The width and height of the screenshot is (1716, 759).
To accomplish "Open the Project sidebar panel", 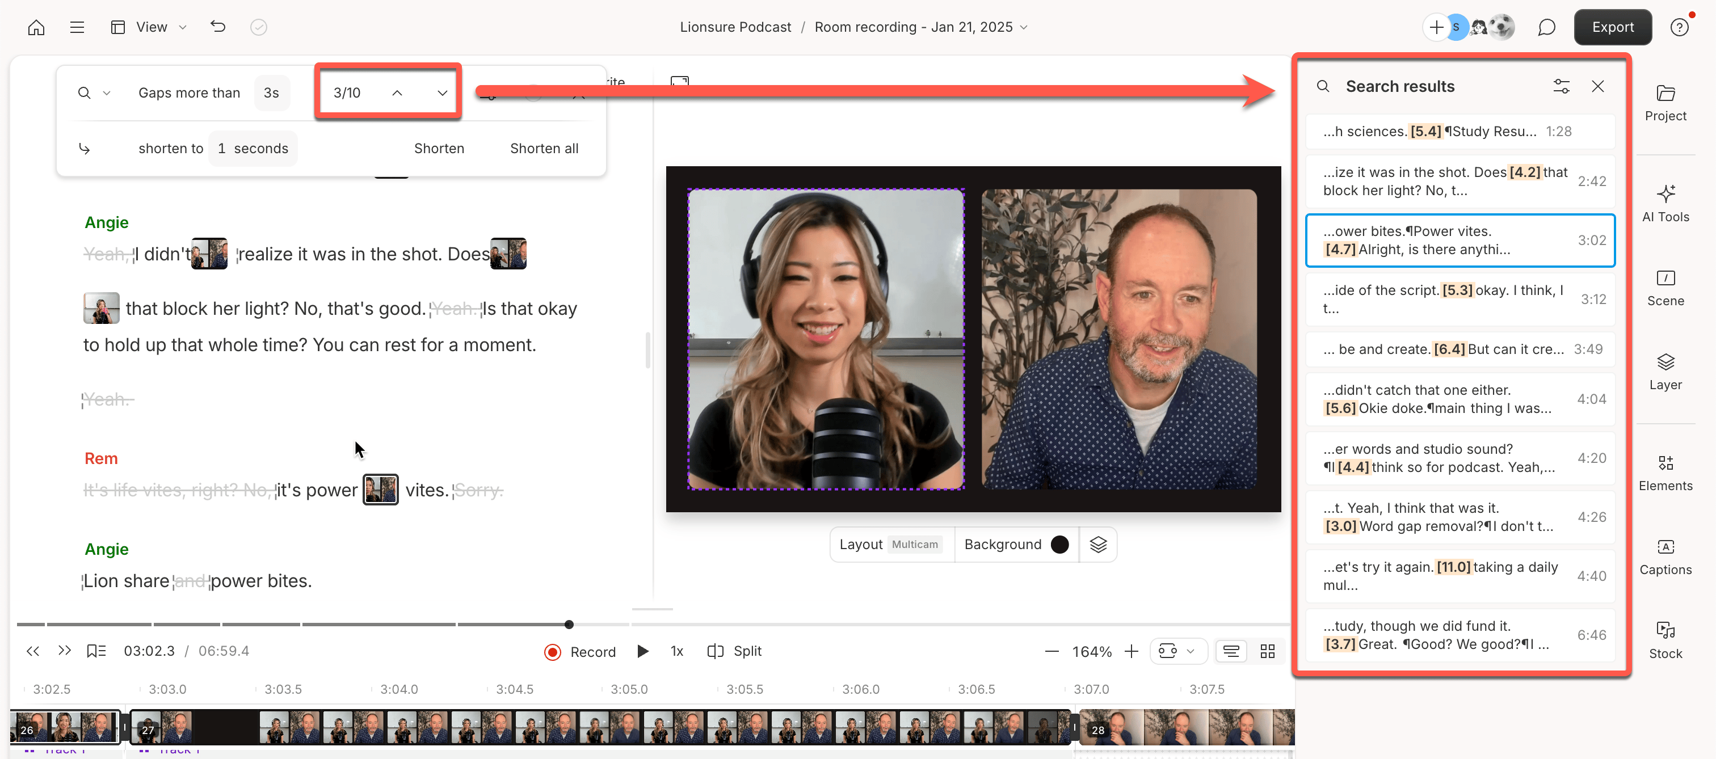I will (x=1665, y=103).
